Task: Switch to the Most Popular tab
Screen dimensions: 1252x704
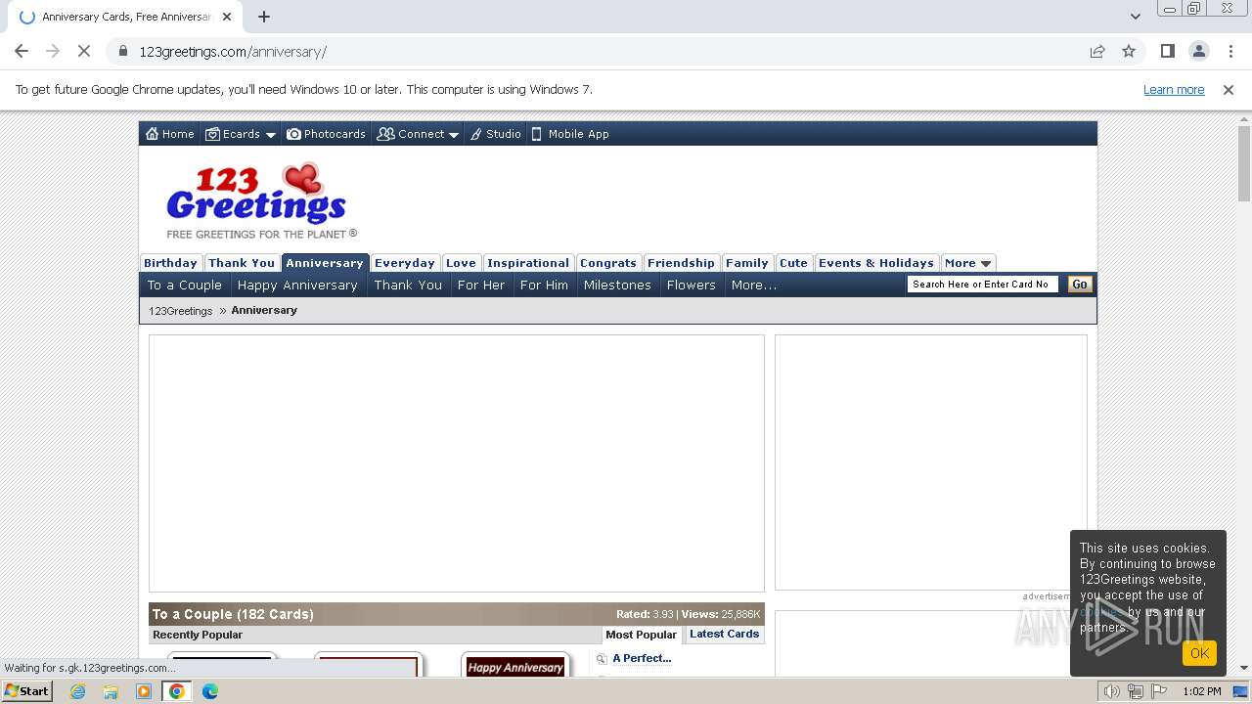Action: point(641,635)
